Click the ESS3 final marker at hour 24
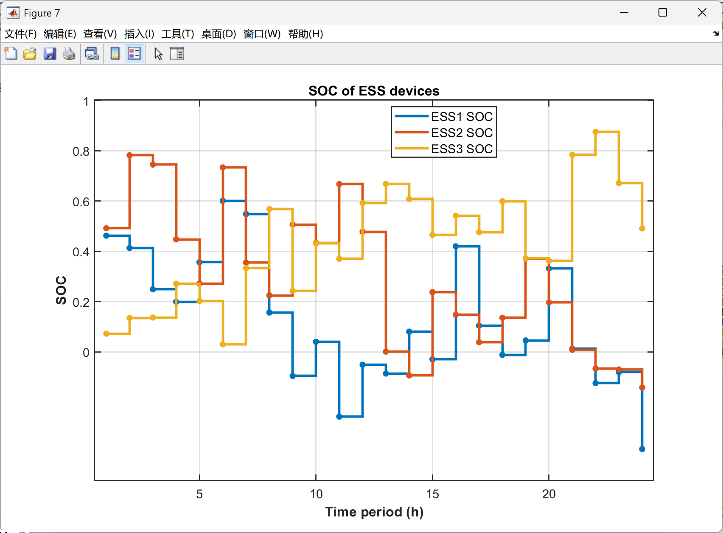 pos(642,228)
